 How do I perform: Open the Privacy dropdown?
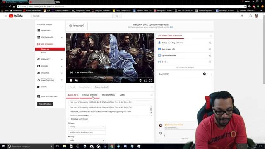pyautogui.click(x=87, y=141)
